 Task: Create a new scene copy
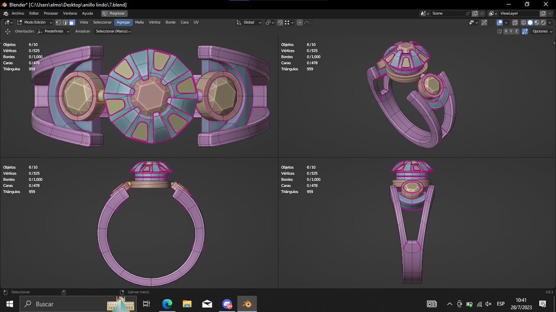[475, 13]
